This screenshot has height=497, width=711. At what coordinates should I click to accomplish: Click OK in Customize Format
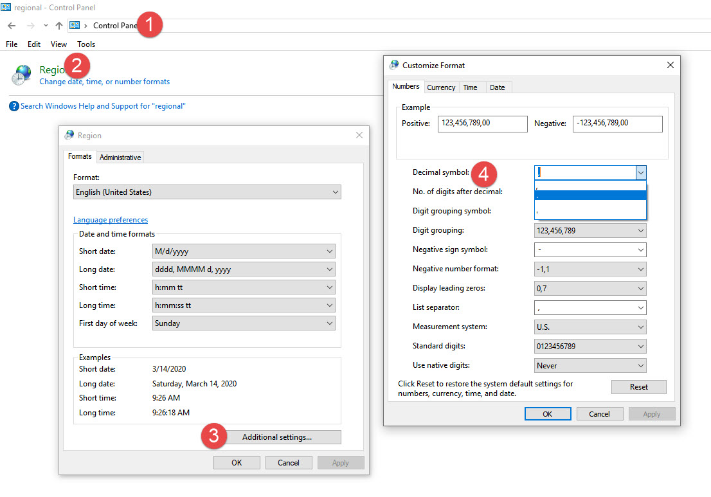point(548,414)
